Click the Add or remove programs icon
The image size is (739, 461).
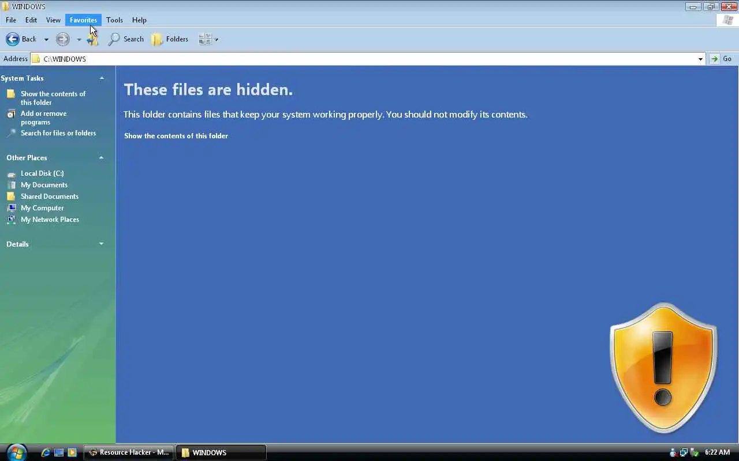tap(11, 114)
